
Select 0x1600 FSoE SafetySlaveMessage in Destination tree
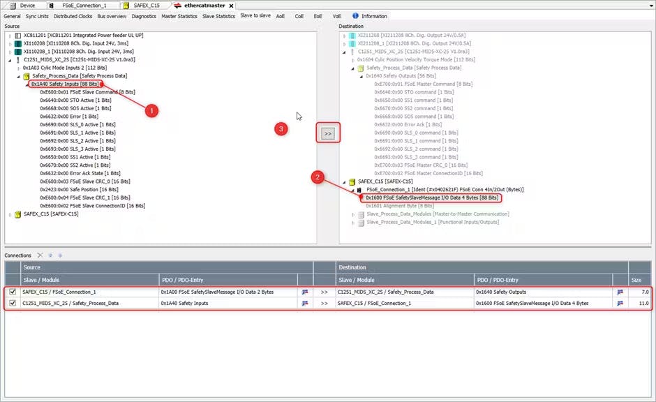pyautogui.click(x=431, y=198)
